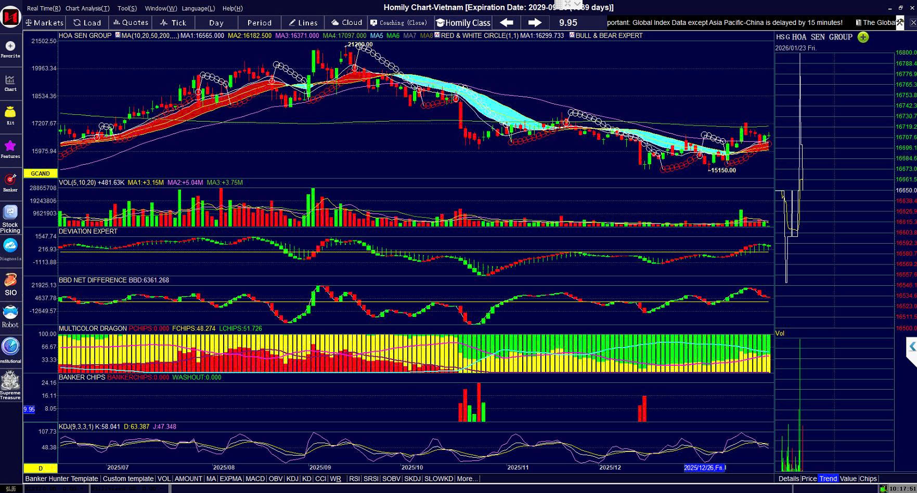Open the Period dropdown

tap(260, 22)
